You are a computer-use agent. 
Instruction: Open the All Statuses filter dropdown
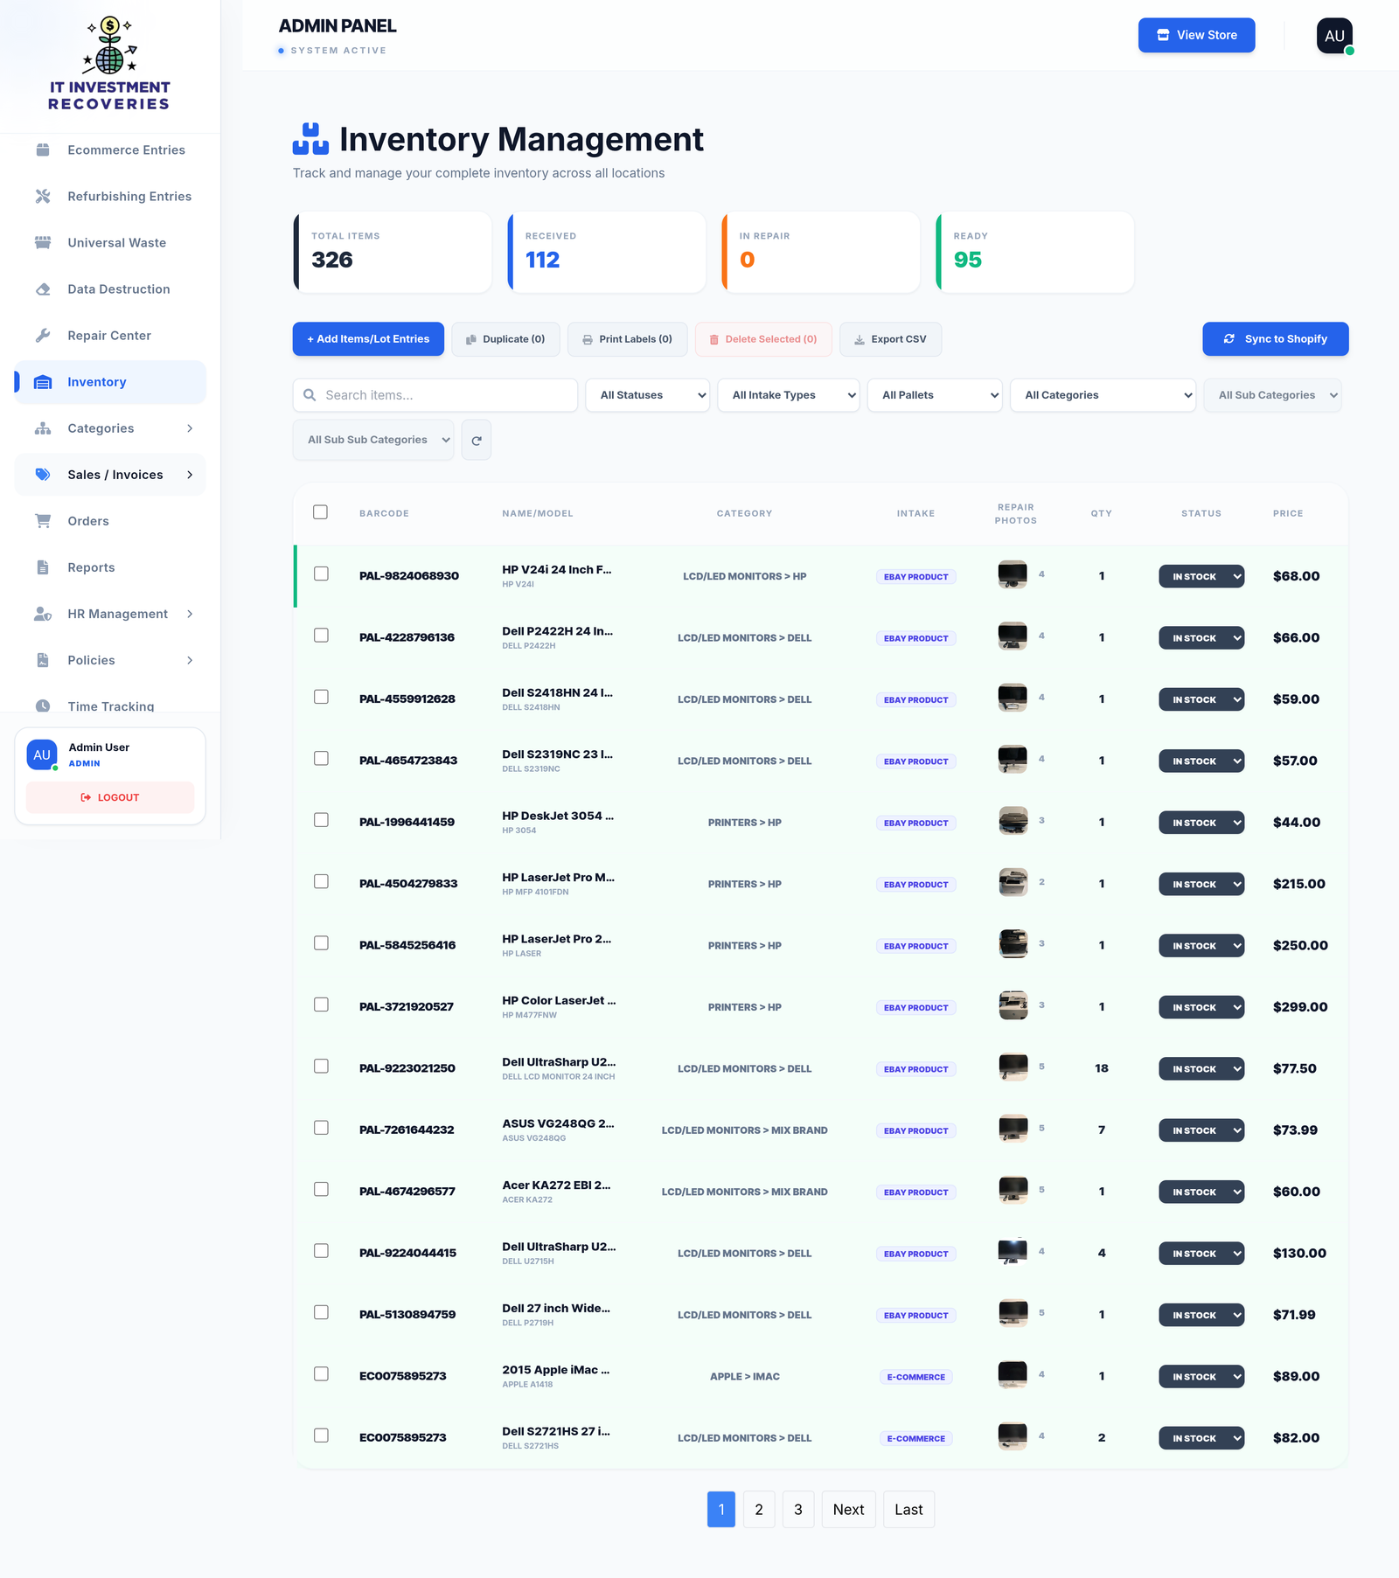click(648, 395)
